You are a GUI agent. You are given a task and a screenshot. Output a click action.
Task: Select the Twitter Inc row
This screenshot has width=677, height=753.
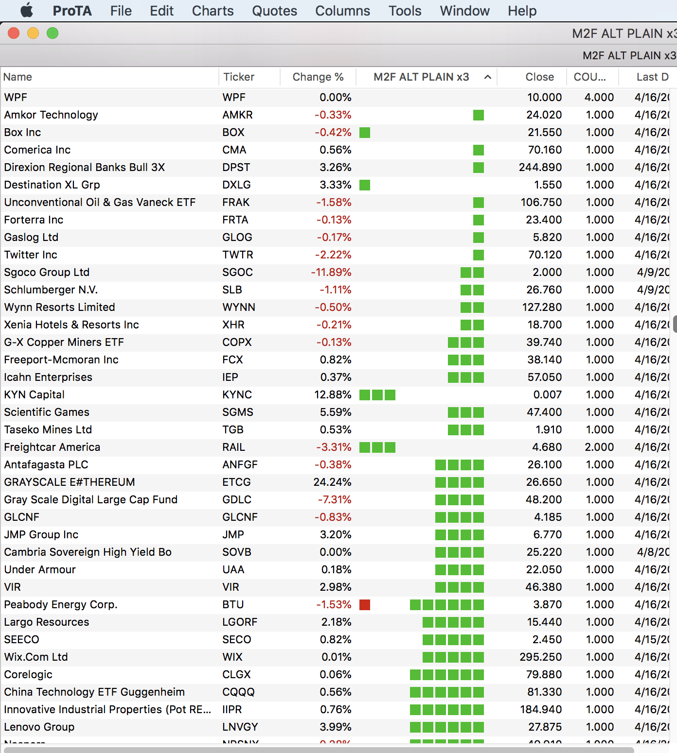tap(336, 255)
